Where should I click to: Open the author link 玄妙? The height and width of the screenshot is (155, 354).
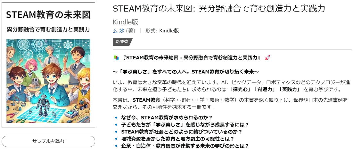pyautogui.click(x=119, y=31)
